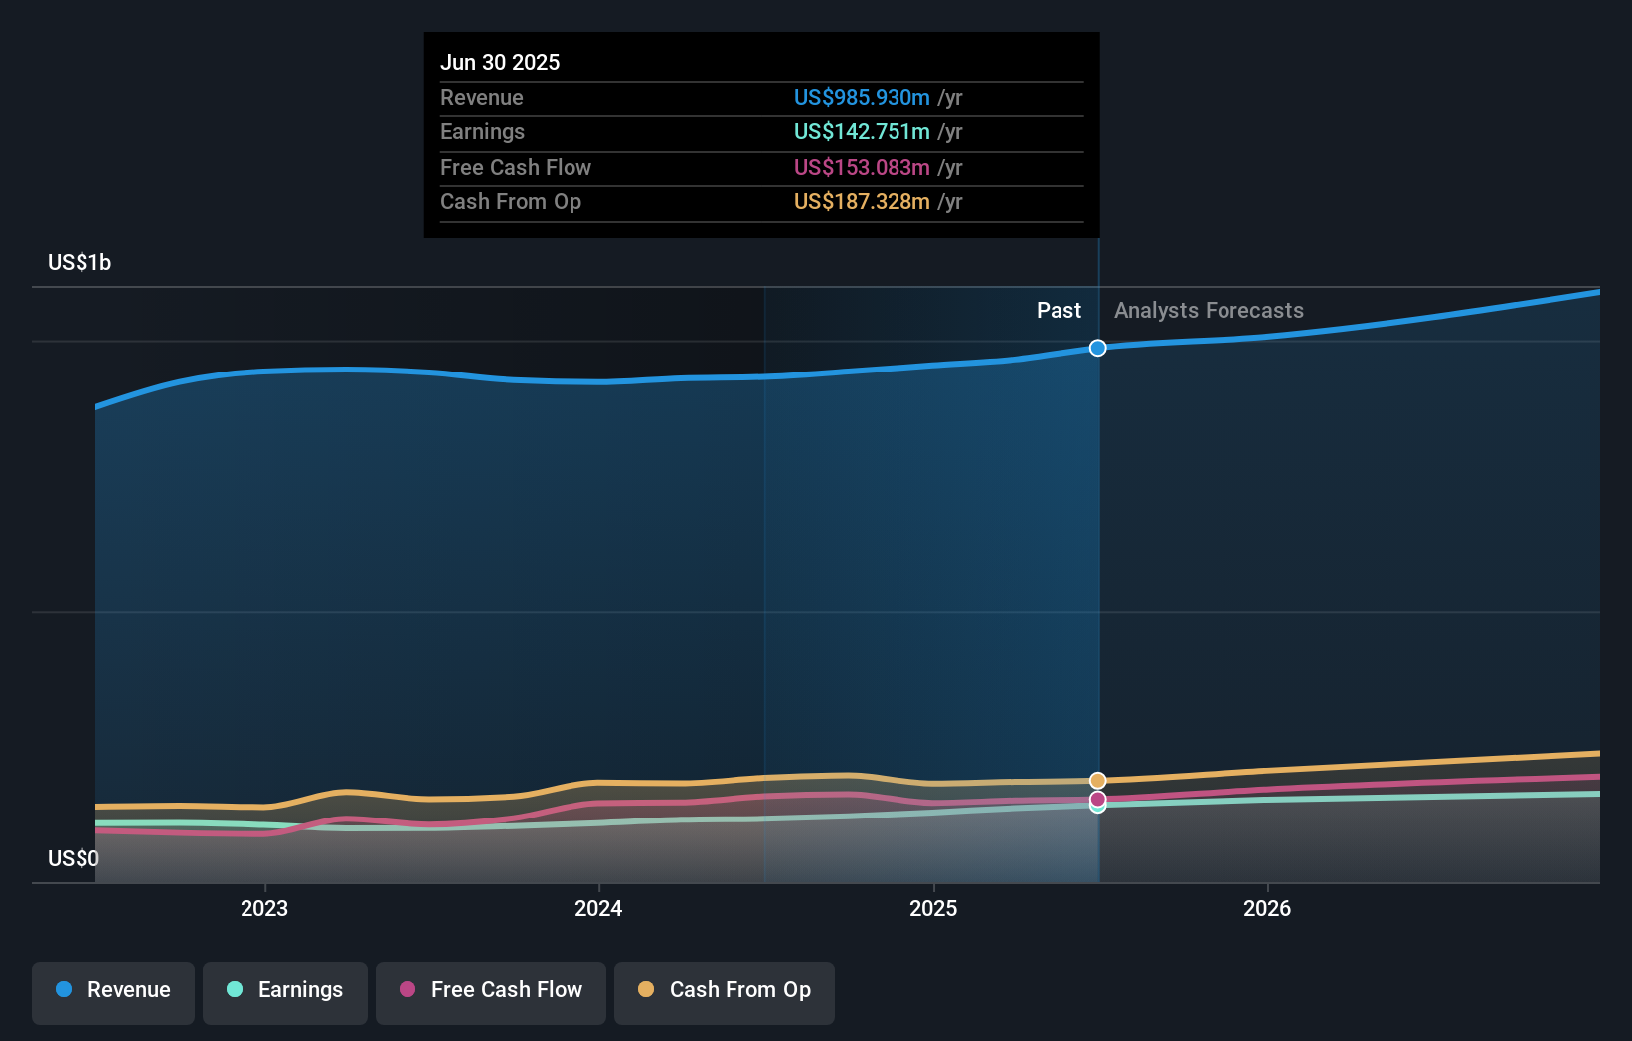The height and width of the screenshot is (1041, 1632).
Task: Click the Jun 30 2025 tooltip date
Action: (500, 62)
